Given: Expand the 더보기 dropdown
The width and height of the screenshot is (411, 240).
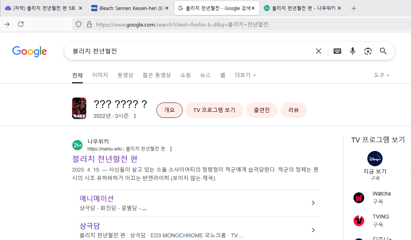Looking at the screenshot, I should pos(245,75).
